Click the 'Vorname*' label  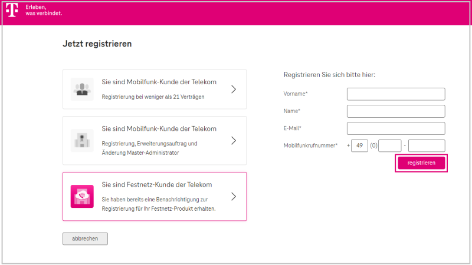click(x=296, y=94)
